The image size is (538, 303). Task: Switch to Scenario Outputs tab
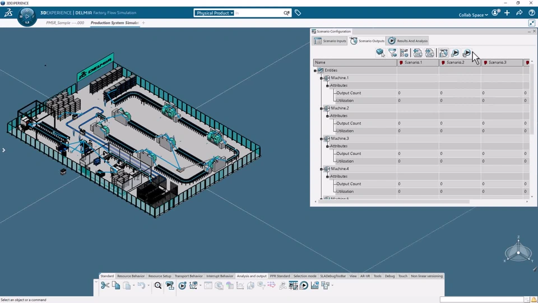[x=367, y=41]
